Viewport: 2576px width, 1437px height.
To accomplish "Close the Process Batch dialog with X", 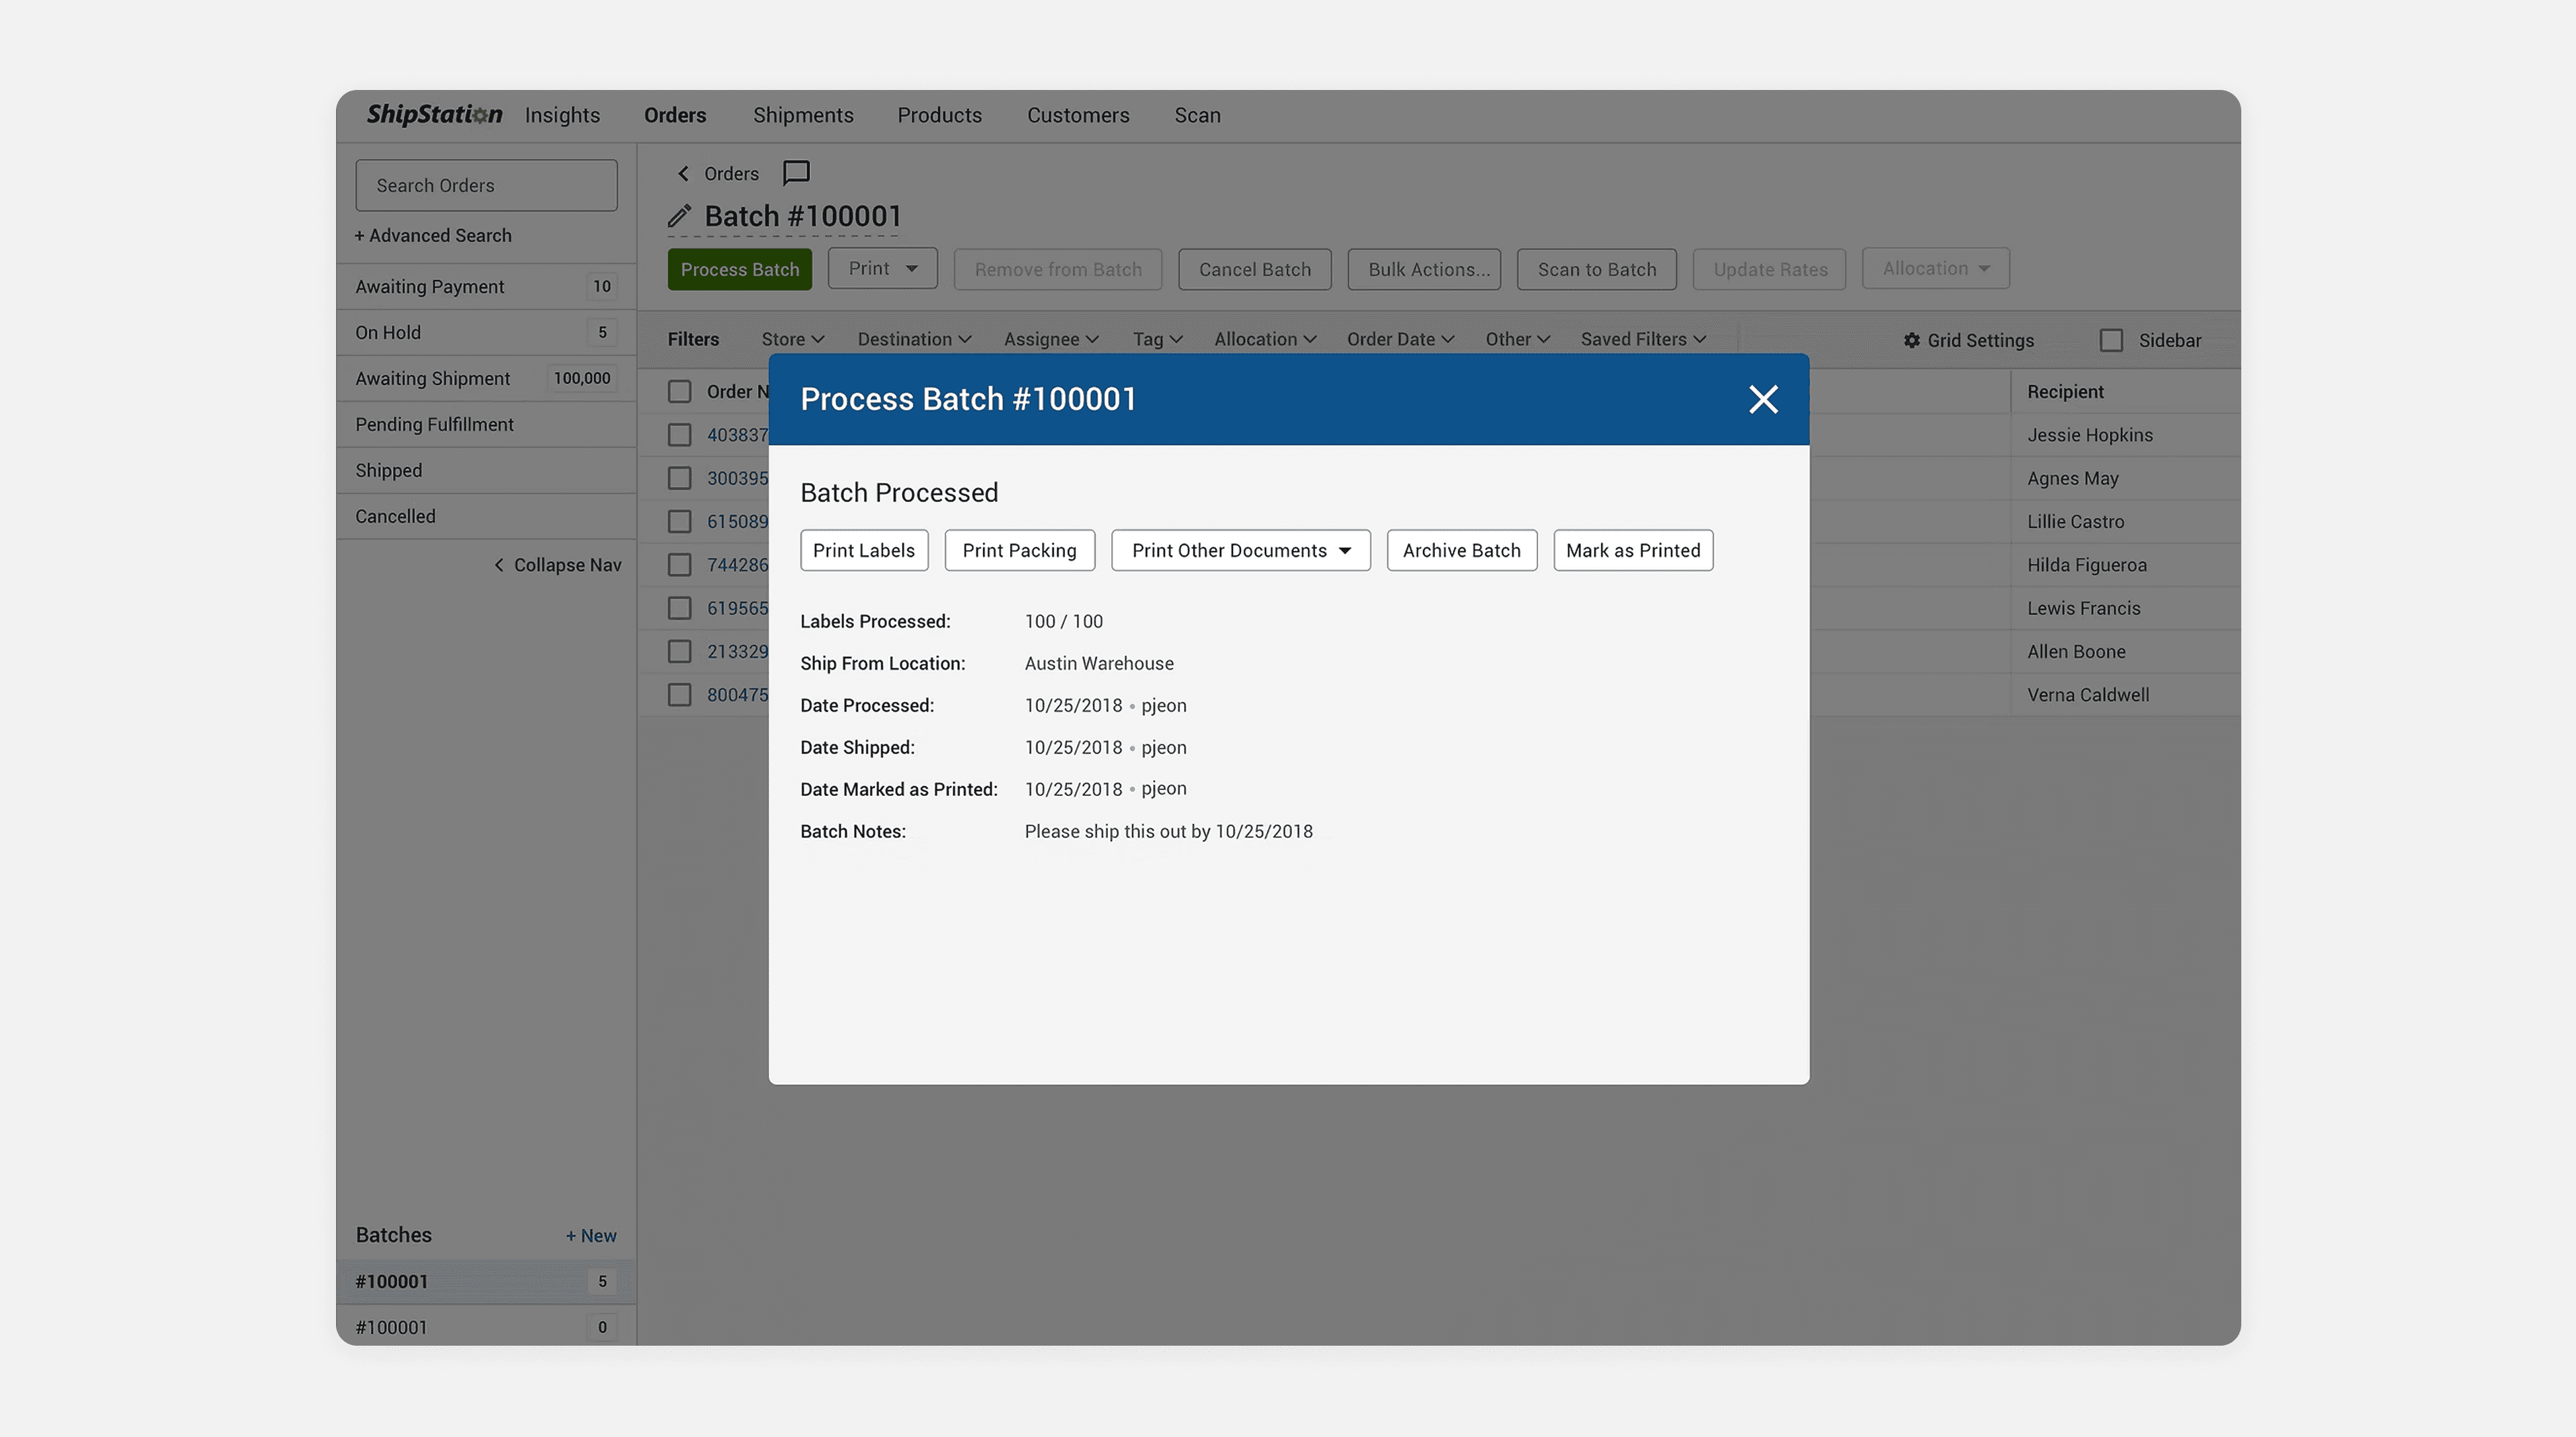I will 1763,399.
